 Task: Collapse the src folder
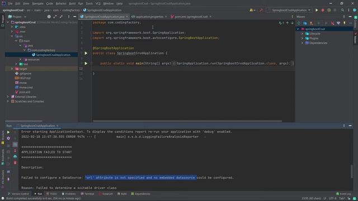click(x=12, y=36)
